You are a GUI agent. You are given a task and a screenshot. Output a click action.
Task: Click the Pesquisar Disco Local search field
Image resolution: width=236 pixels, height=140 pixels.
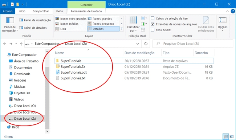[x=193, y=44]
